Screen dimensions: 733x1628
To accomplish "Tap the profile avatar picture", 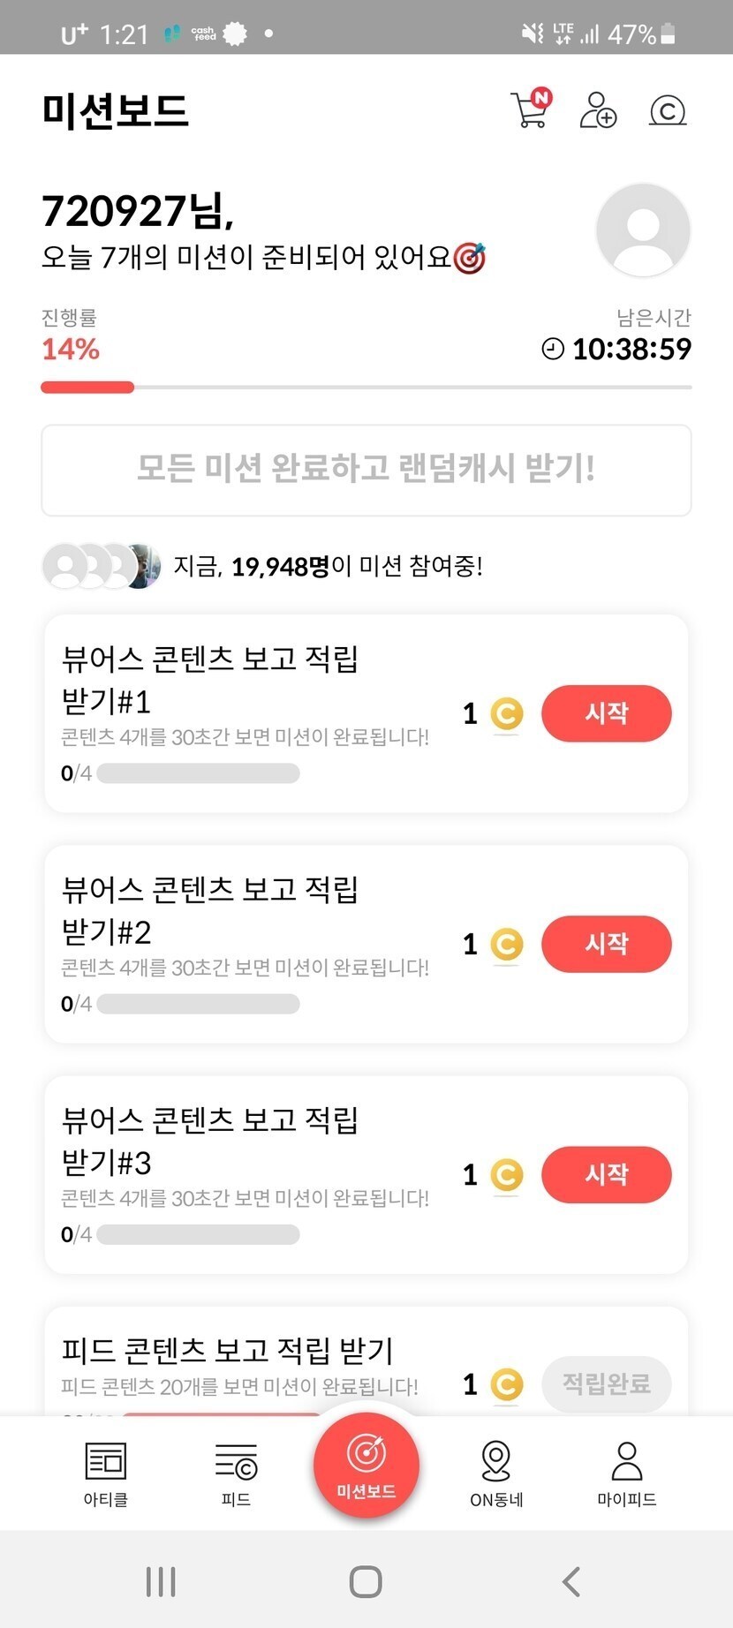I will pyautogui.click(x=643, y=230).
